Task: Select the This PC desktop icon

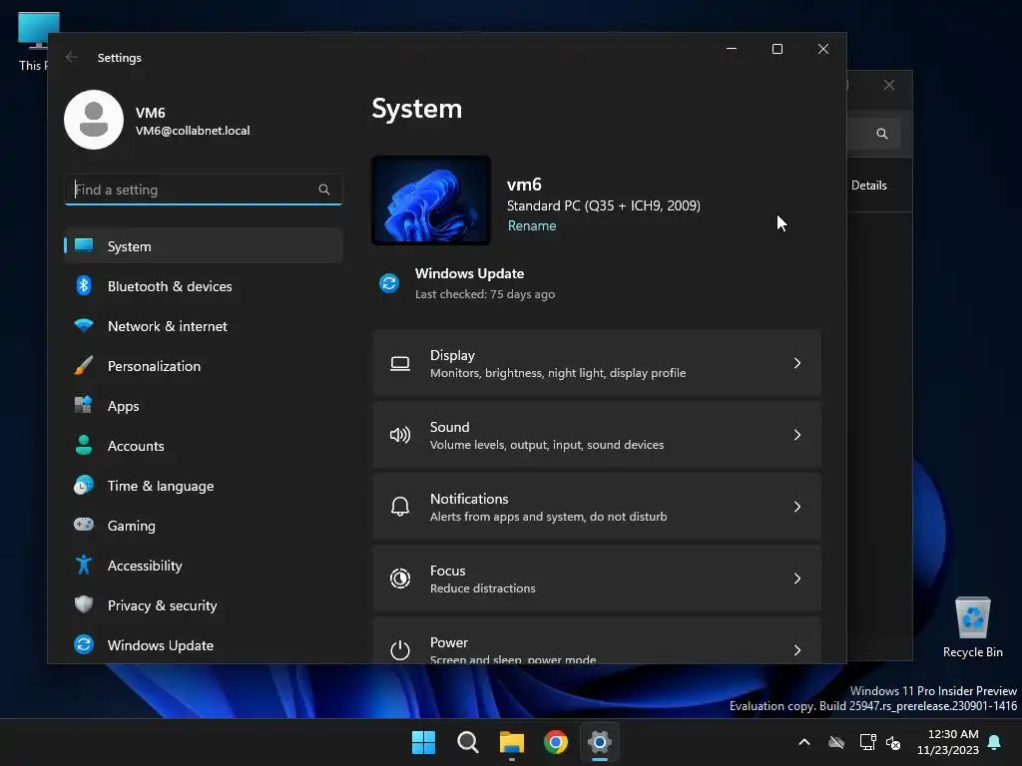Action: [x=34, y=40]
